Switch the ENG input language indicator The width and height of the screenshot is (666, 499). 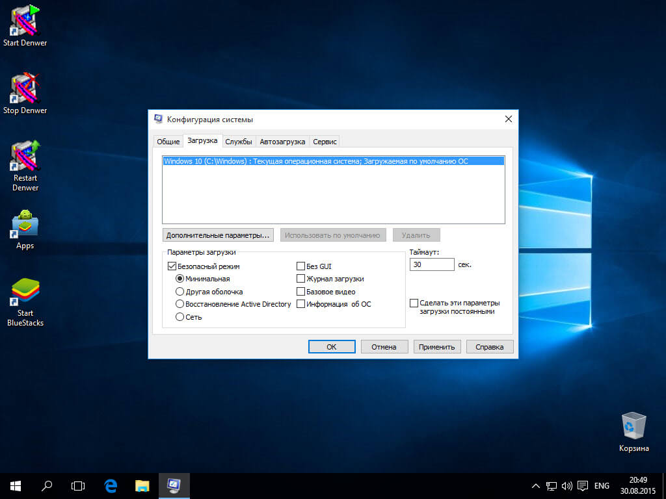pyautogui.click(x=602, y=486)
